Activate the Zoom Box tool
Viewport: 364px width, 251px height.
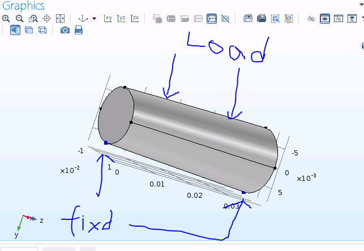[33, 18]
